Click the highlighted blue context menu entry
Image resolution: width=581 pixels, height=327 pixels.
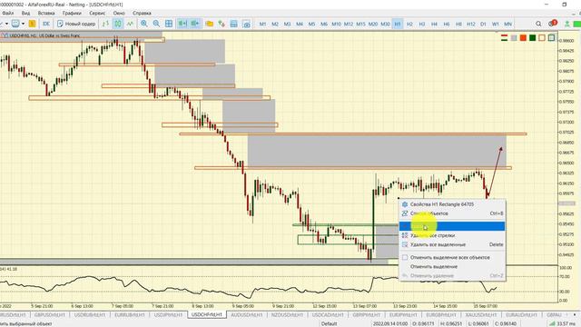tap(452, 226)
